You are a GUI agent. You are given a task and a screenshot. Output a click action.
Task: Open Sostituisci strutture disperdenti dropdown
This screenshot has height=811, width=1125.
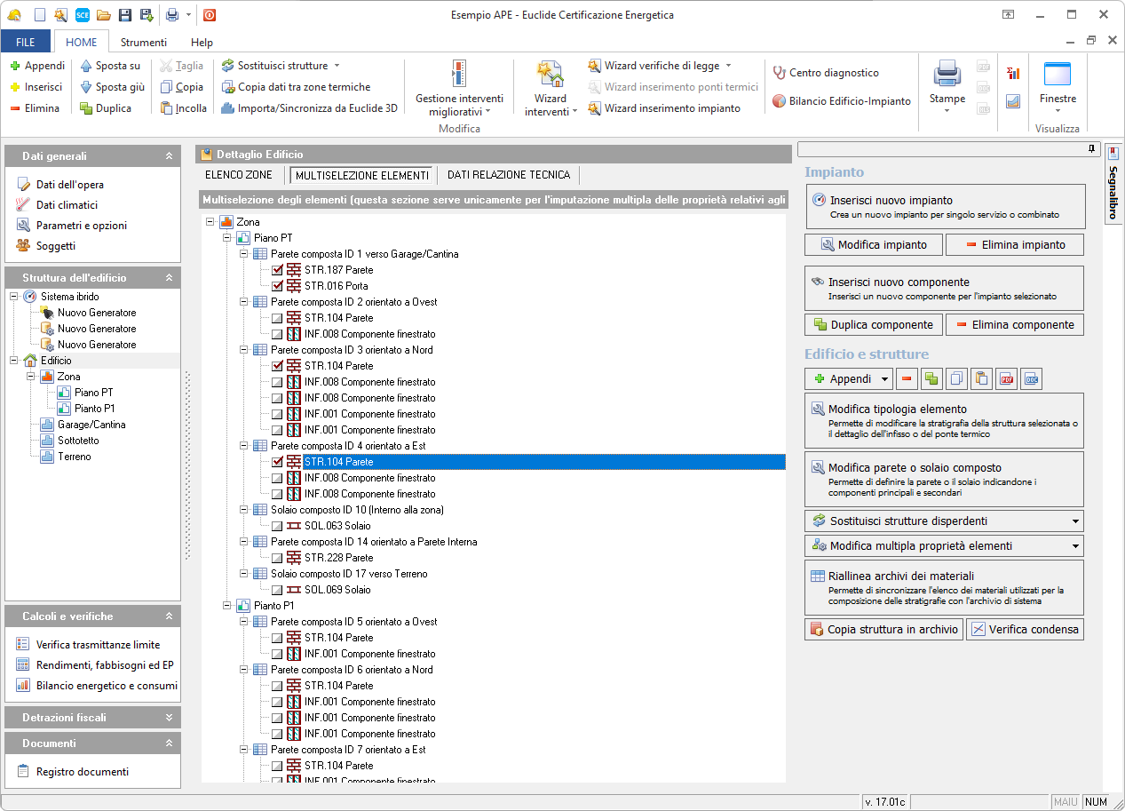(1075, 521)
